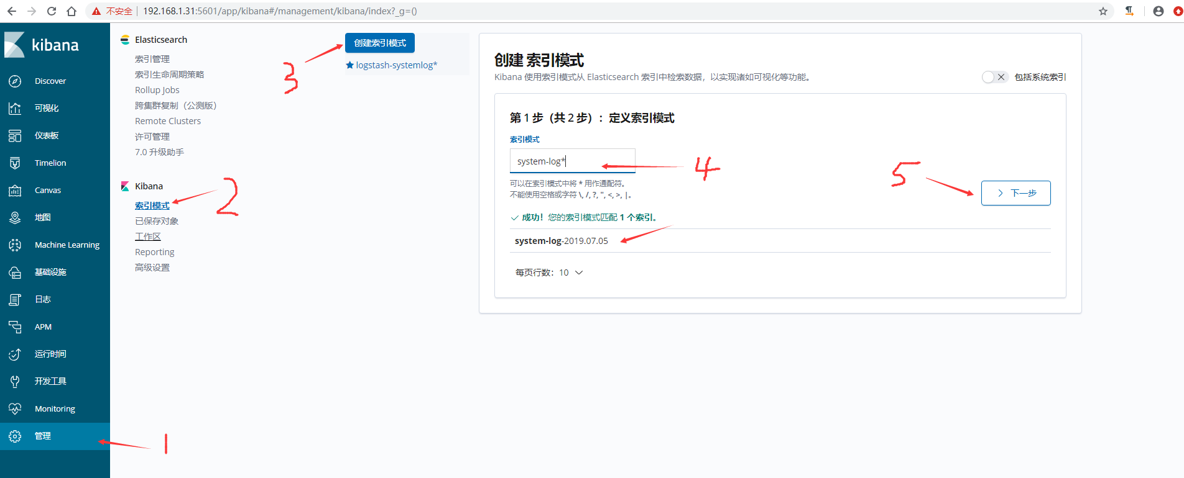Open the Timelion icon
The height and width of the screenshot is (478, 1184).
[x=15, y=163]
